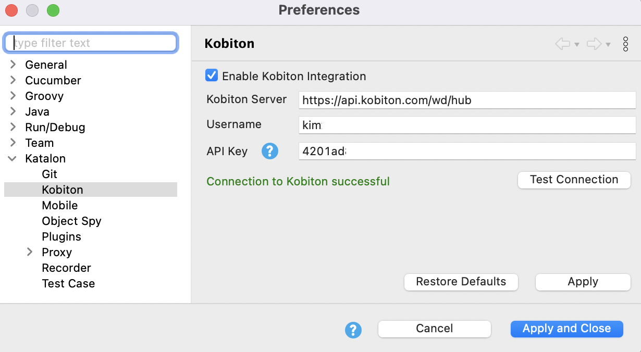The image size is (641, 352).
Task: Navigate back using the left arrow icon
Action: click(x=563, y=44)
